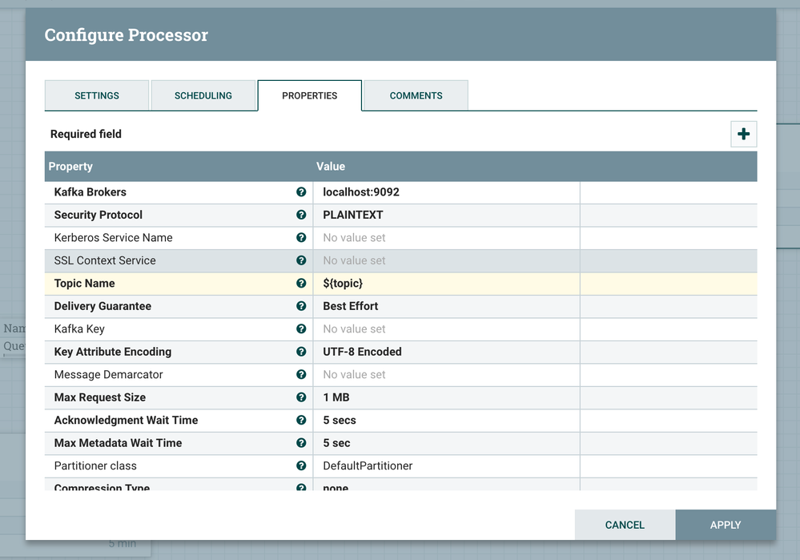Click help icon beside Security Protocol
The width and height of the screenshot is (800, 560).
(x=301, y=215)
